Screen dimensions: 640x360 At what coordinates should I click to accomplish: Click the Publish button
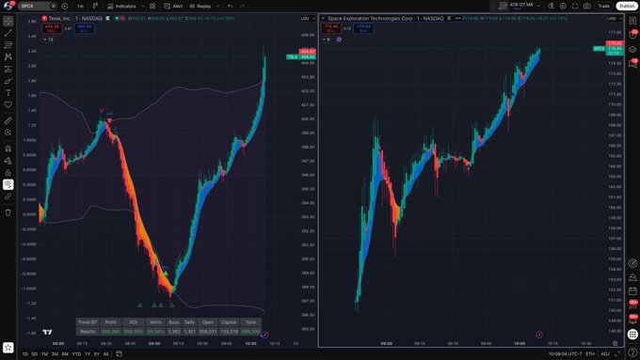[x=627, y=7]
